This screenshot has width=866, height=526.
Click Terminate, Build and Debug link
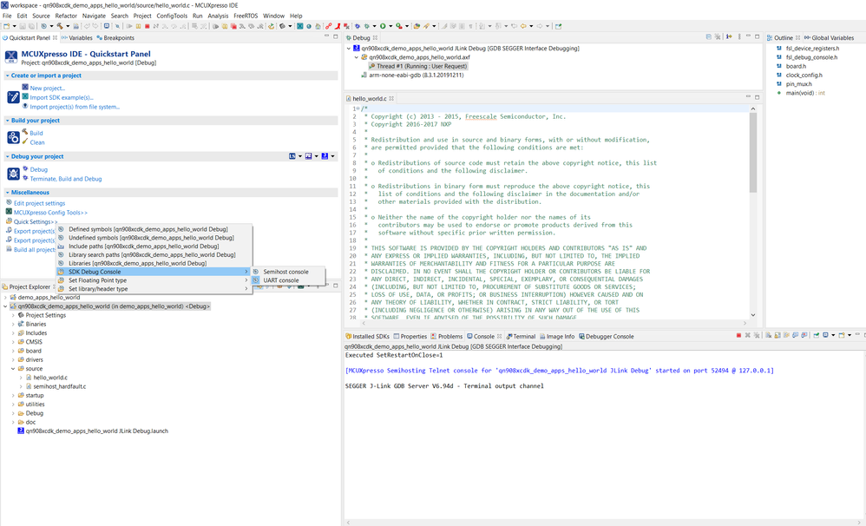(x=66, y=179)
